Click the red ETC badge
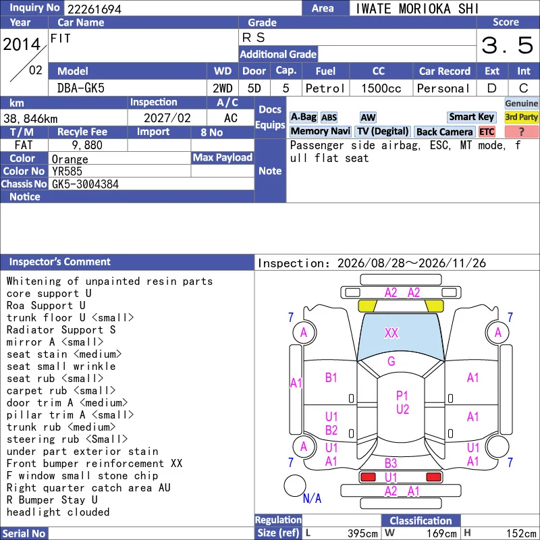 (x=487, y=132)
